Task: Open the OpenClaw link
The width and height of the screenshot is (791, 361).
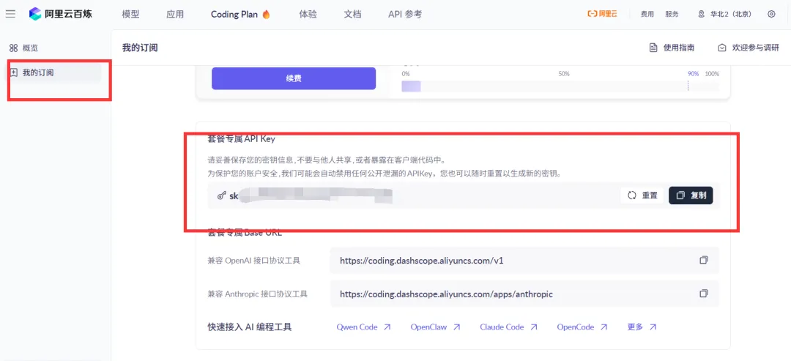Action: click(x=435, y=327)
